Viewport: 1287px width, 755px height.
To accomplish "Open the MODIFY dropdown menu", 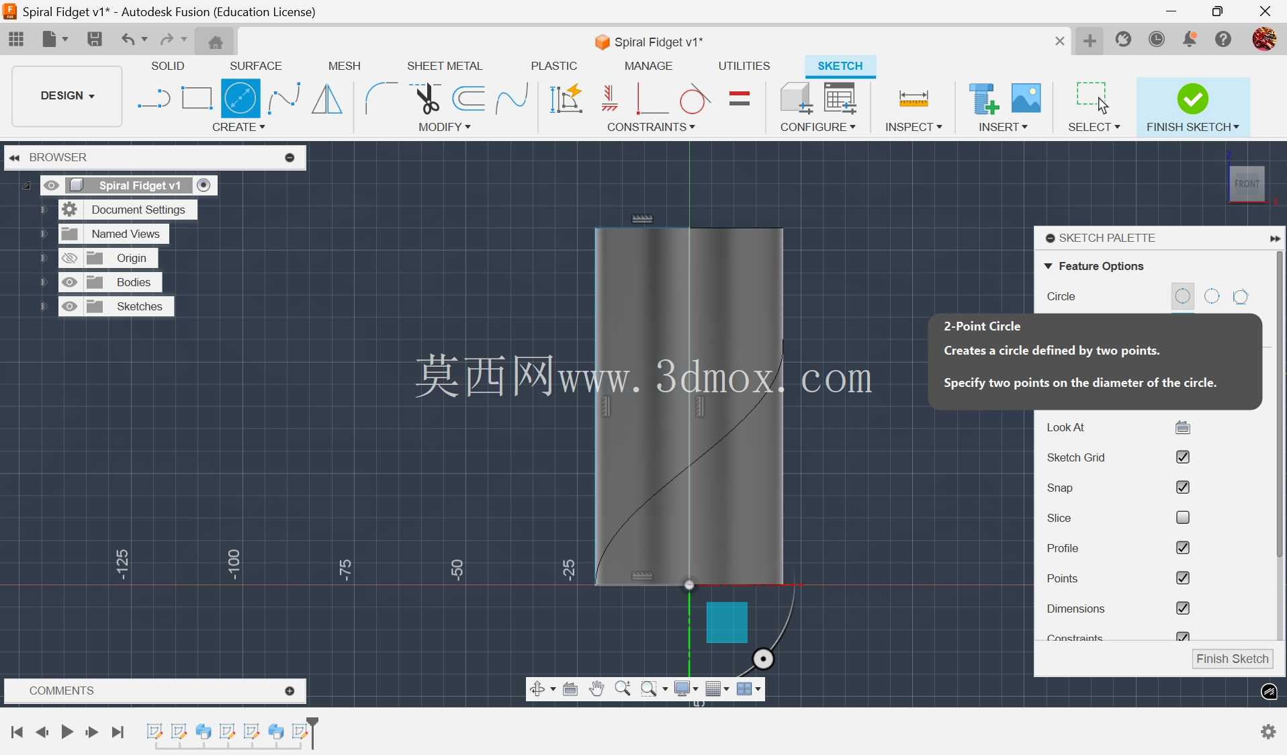I will (x=444, y=127).
